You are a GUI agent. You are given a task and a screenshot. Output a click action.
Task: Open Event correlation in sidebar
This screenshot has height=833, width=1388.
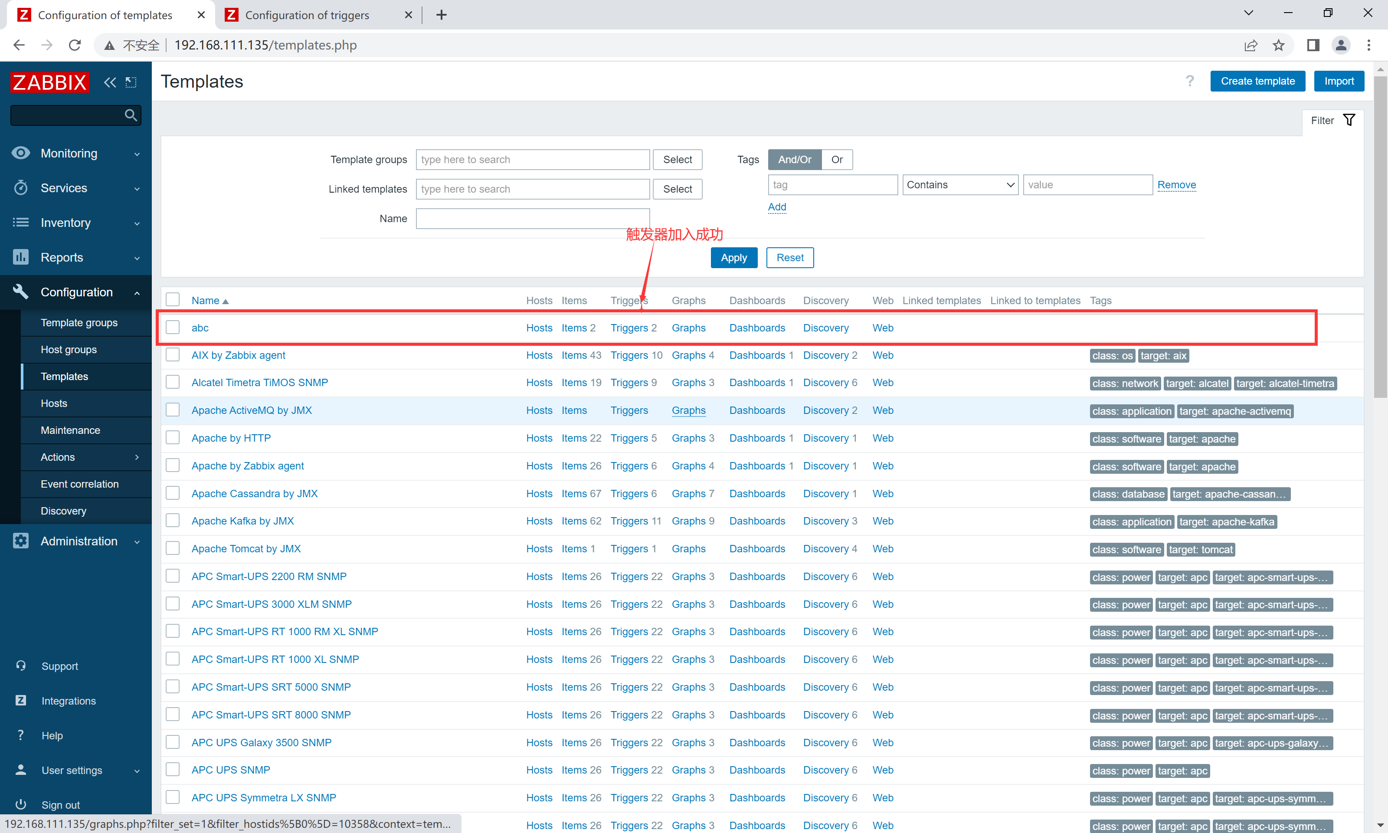[x=80, y=484]
